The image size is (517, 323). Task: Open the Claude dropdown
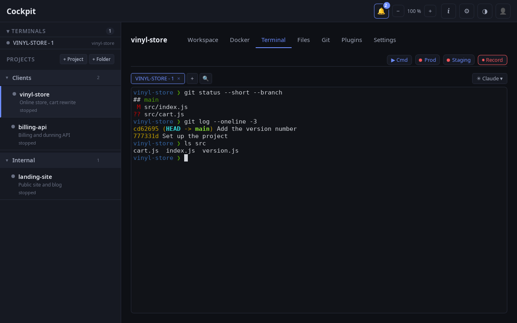pyautogui.click(x=490, y=78)
